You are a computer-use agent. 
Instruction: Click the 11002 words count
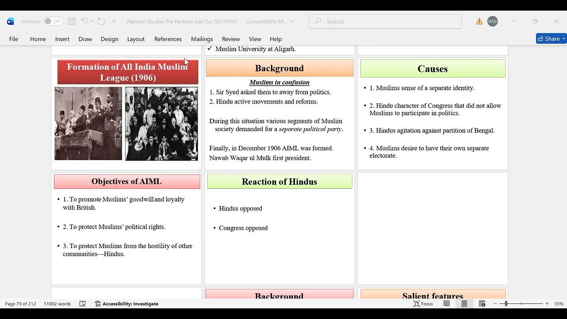pyautogui.click(x=57, y=303)
